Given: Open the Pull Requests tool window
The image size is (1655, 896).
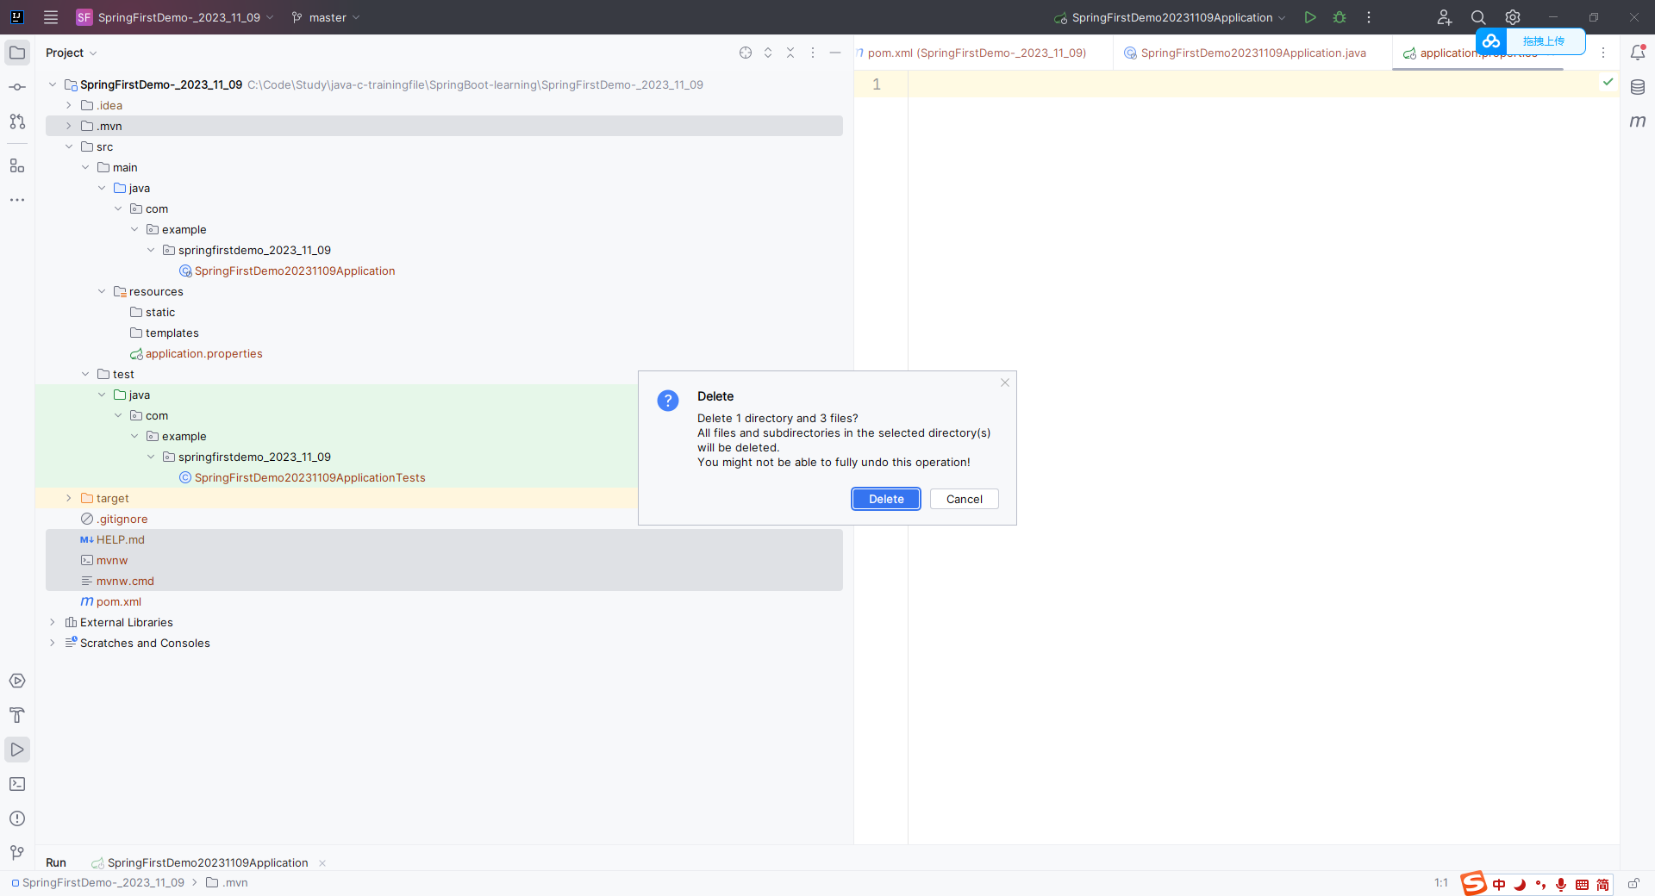Looking at the screenshot, I should tap(17, 121).
